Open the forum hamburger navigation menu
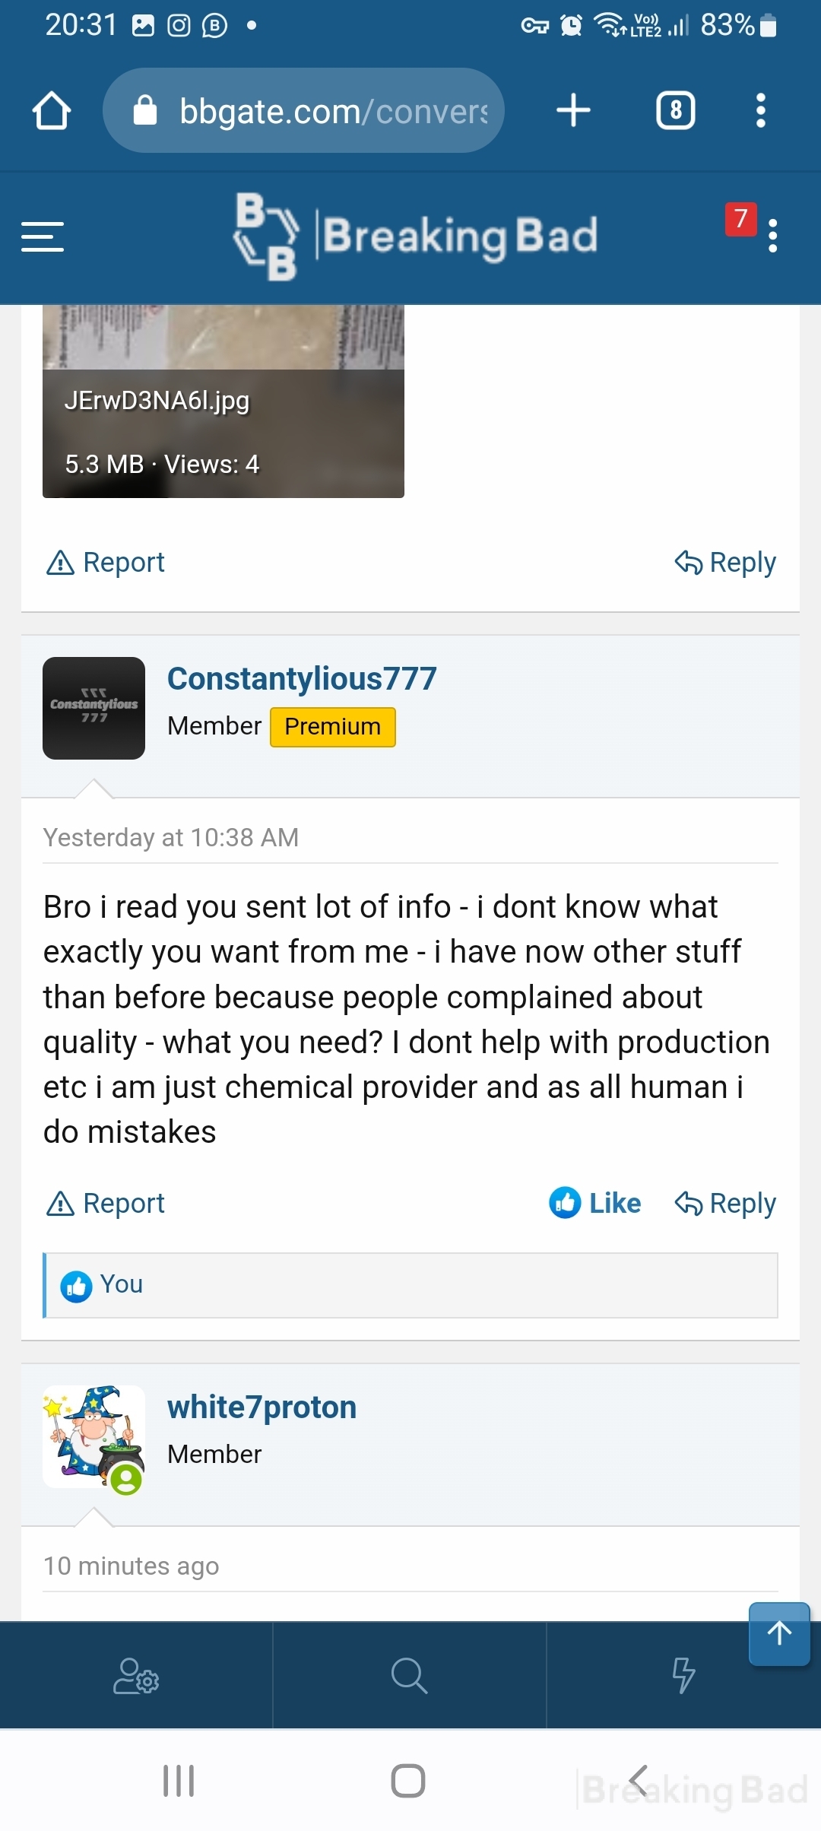 43,236
